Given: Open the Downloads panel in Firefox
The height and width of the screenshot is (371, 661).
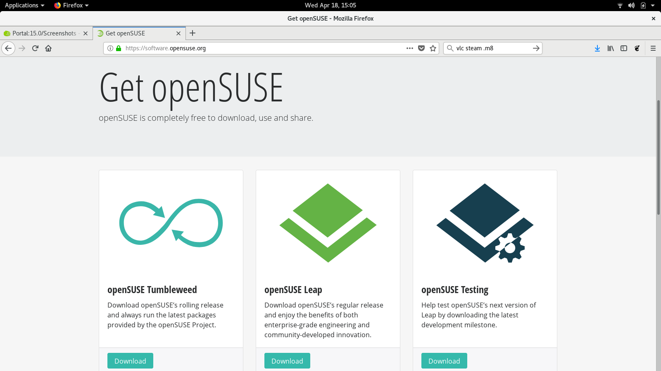Looking at the screenshot, I should pyautogui.click(x=597, y=48).
